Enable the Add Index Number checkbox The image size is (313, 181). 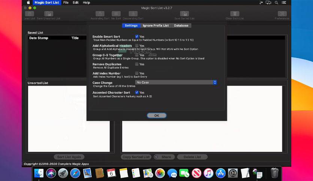137,73
